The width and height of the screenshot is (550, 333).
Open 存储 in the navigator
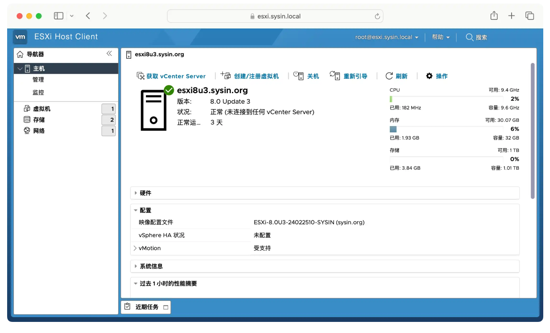coord(39,120)
